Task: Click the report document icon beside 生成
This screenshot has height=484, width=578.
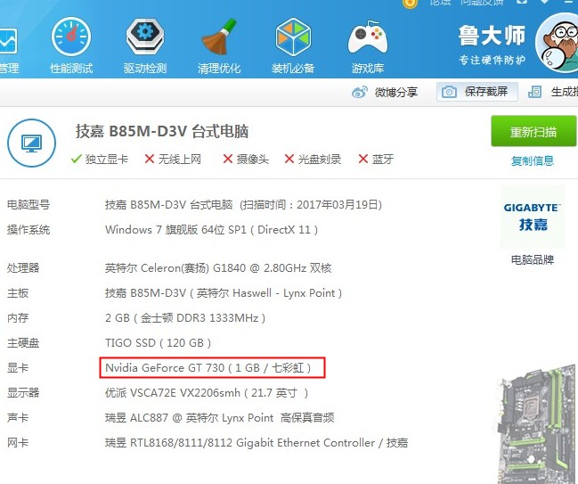Action: [x=535, y=92]
